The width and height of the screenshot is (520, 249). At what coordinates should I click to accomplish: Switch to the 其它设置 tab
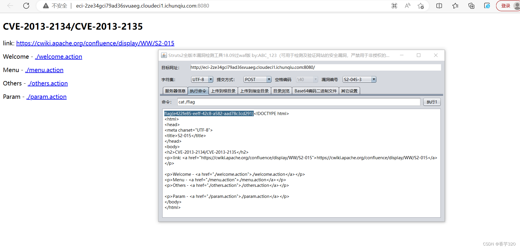[x=349, y=91]
